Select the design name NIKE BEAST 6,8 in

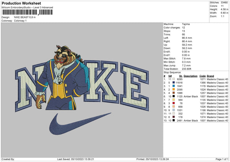tap(25, 17)
